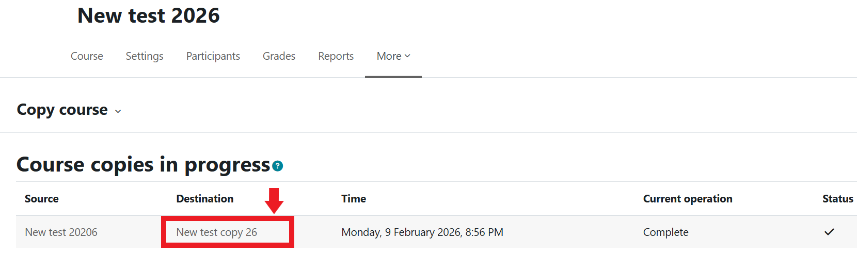This screenshot has height=256, width=857.
Task: Click the Current operation column header
Action: pos(688,199)
